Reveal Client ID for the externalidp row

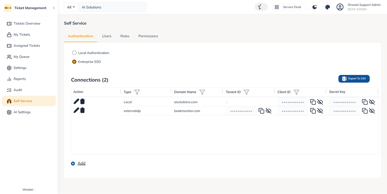coord(320,111)
